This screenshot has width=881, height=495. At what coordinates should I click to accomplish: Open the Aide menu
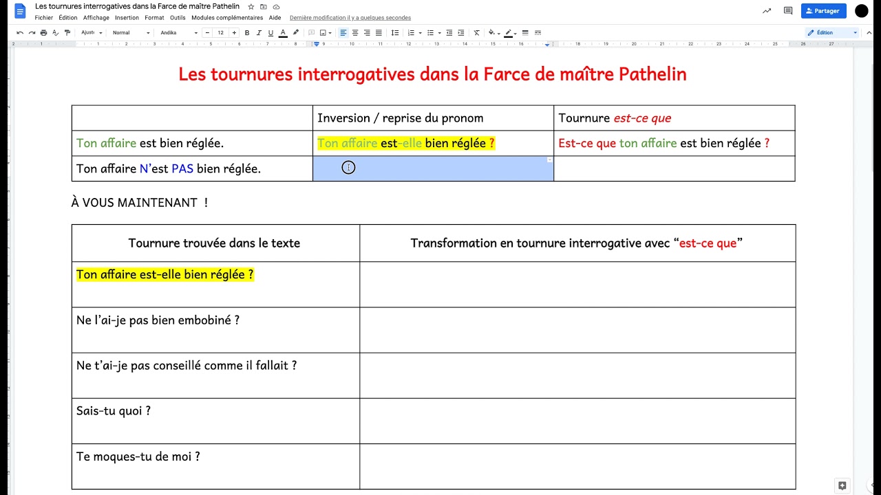pyautogui.click(x=275, y=18)
